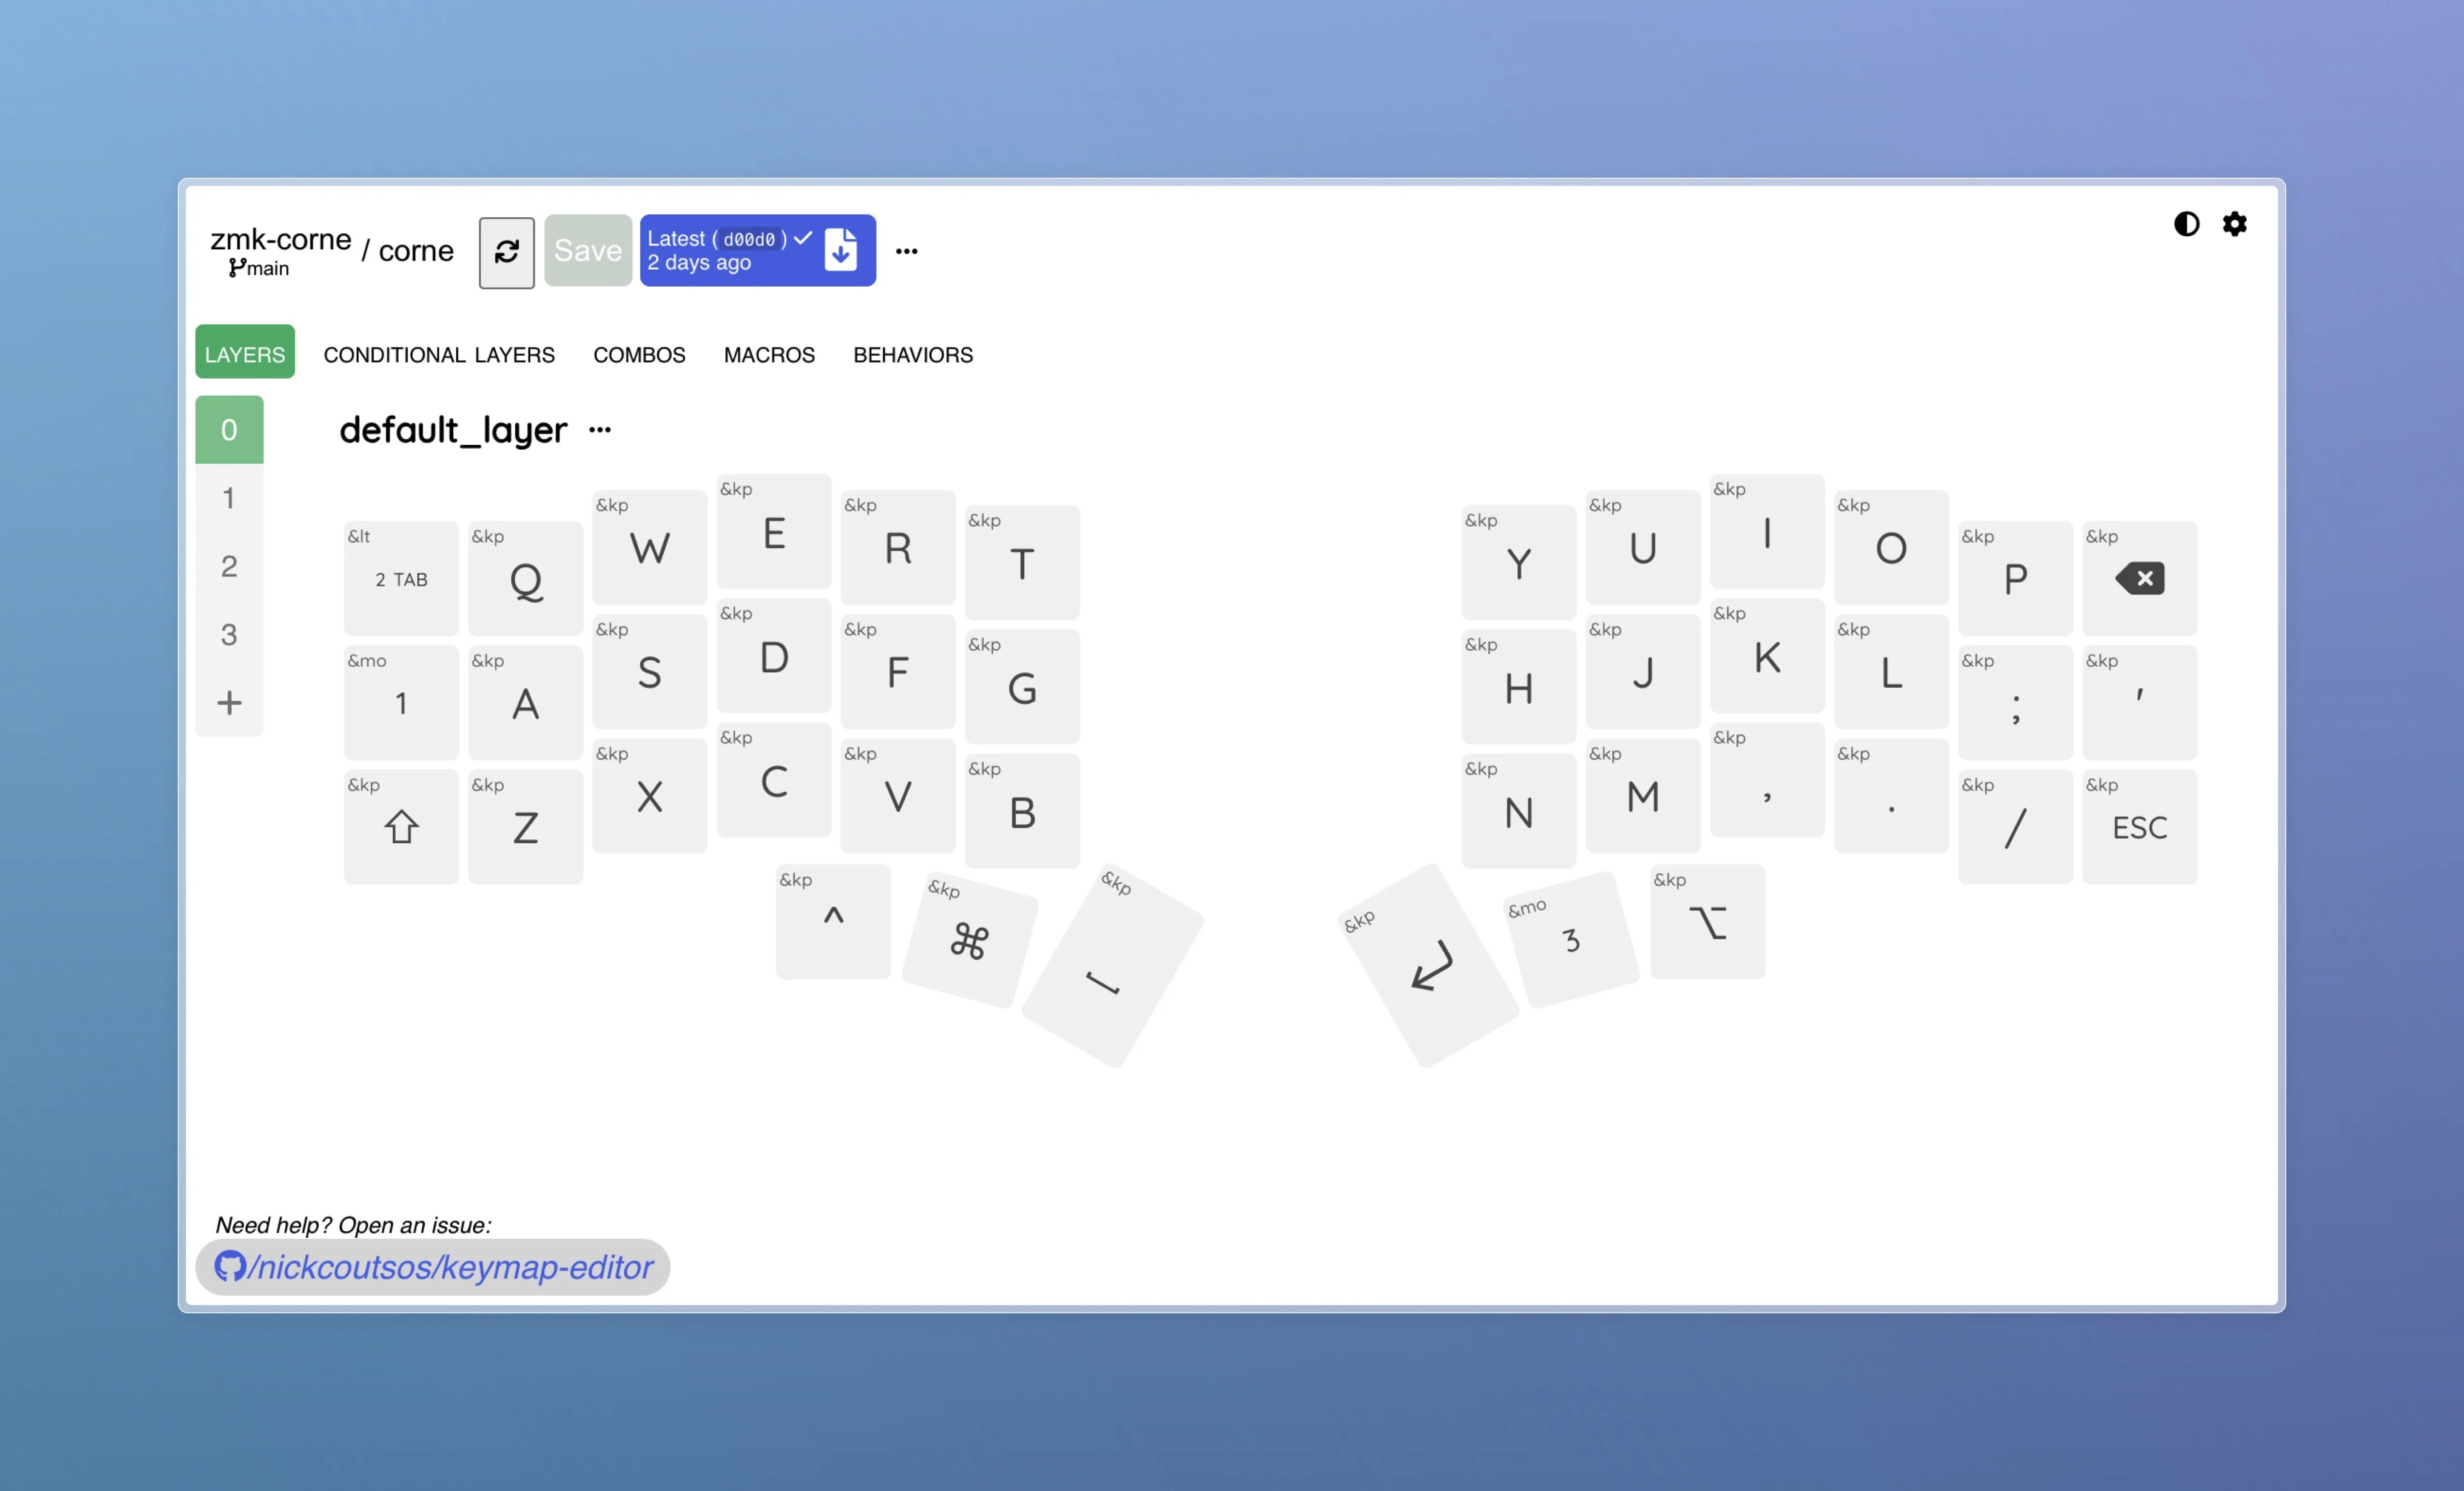Viewport: 2464px width, 1491px height.
Task: Switch to the COMBOS tab
Action: 639,355
